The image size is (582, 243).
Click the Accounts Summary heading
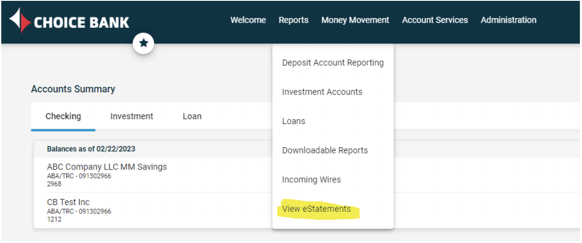(73, 89)
